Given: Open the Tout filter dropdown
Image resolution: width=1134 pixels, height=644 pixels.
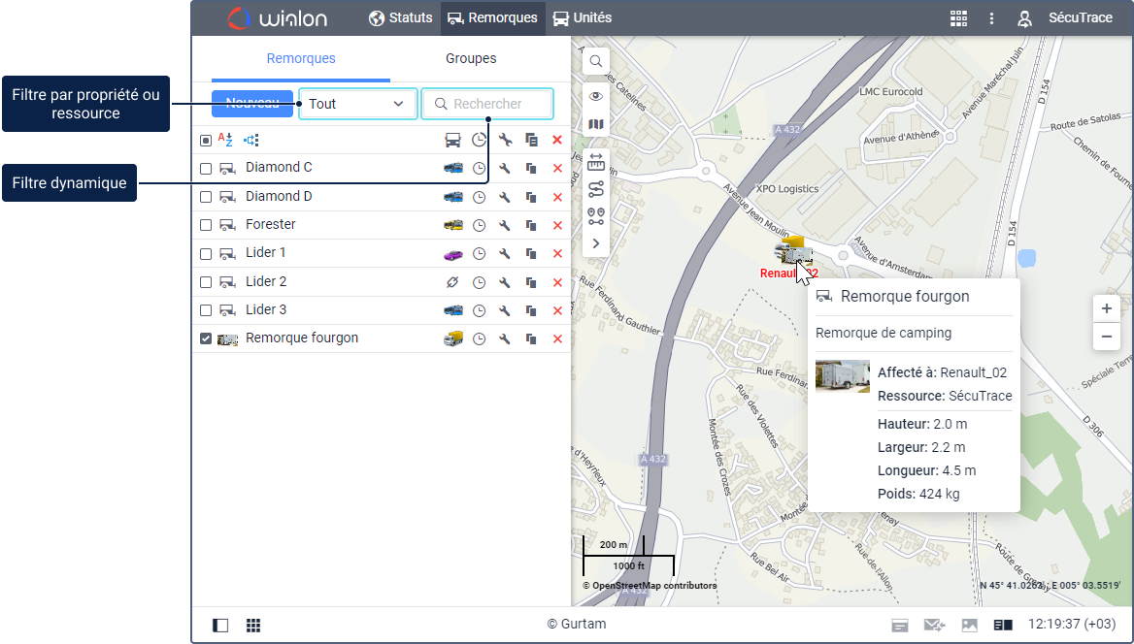Looking at the screenshot, I should click(357, 104).
